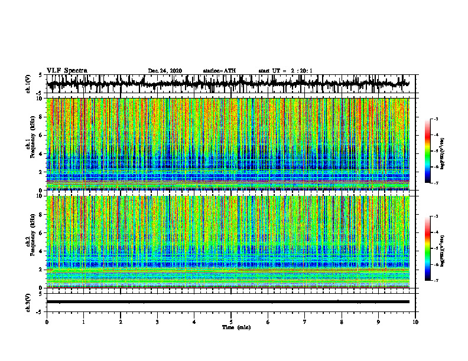Click the -4 label on the ch.1 colorbar
The image size is (468, 361).
click(436, 135)
